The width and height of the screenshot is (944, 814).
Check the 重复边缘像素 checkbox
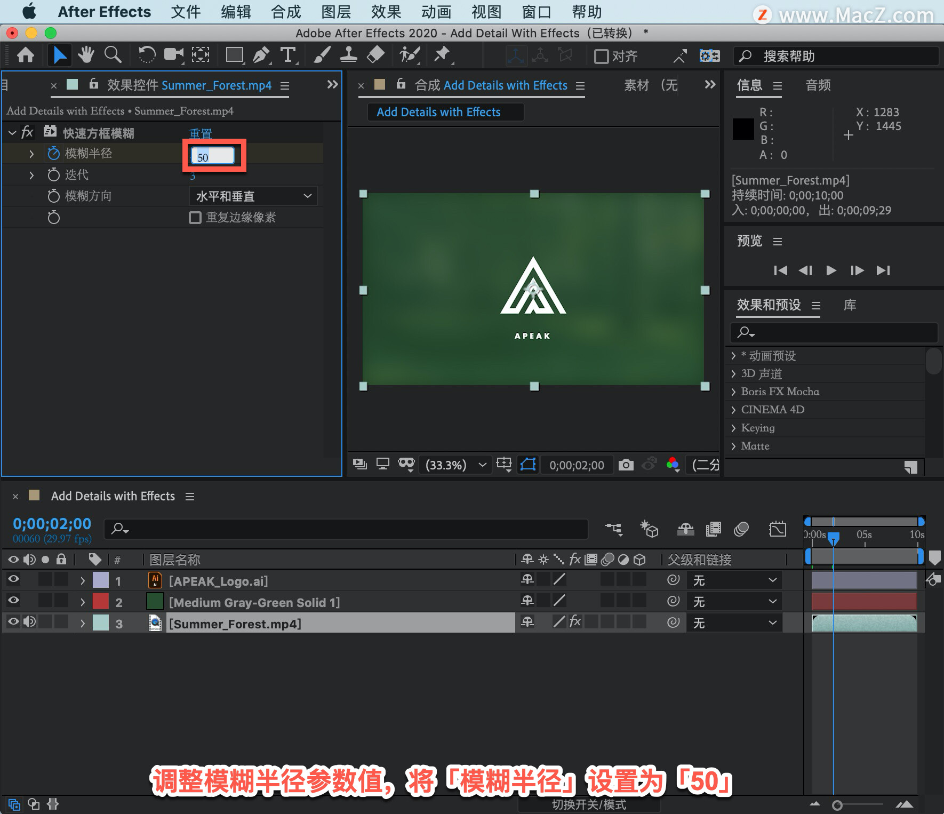coord(195,218)
